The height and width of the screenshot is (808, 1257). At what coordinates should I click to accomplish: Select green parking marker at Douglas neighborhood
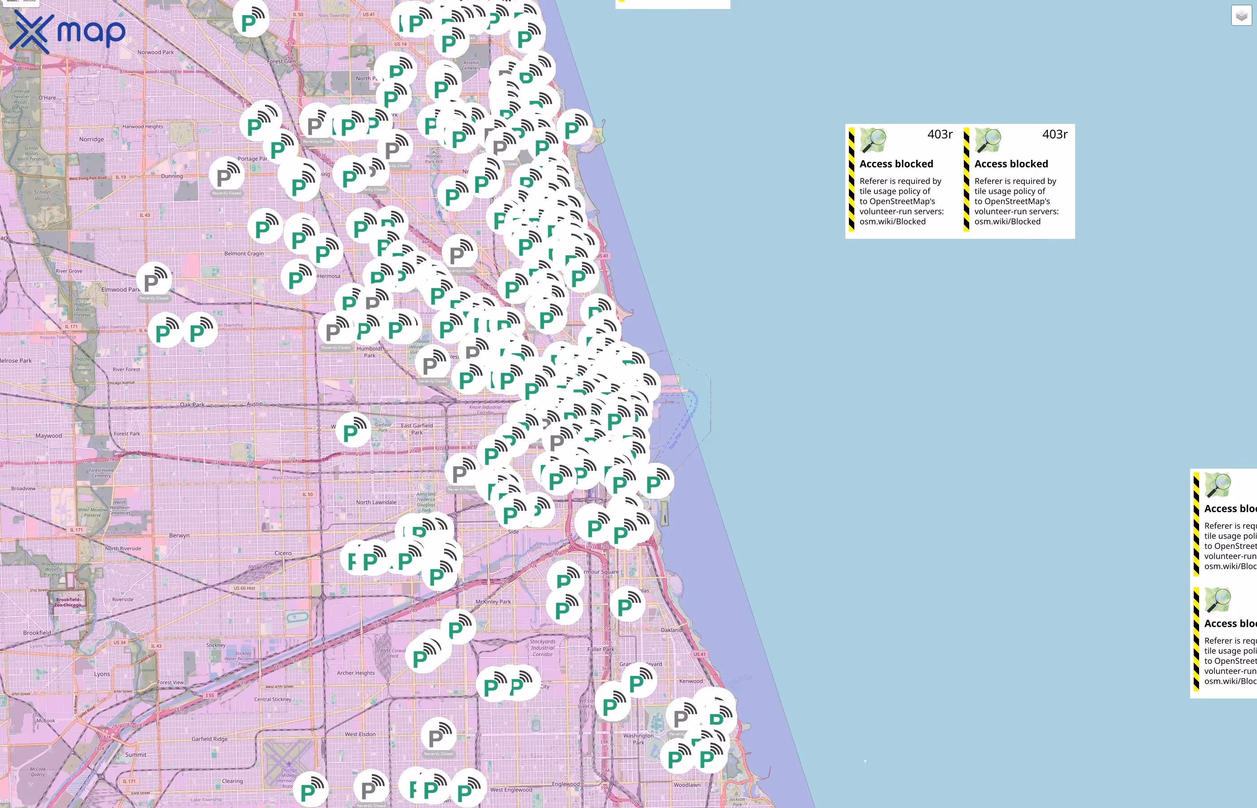click(628, 604)
